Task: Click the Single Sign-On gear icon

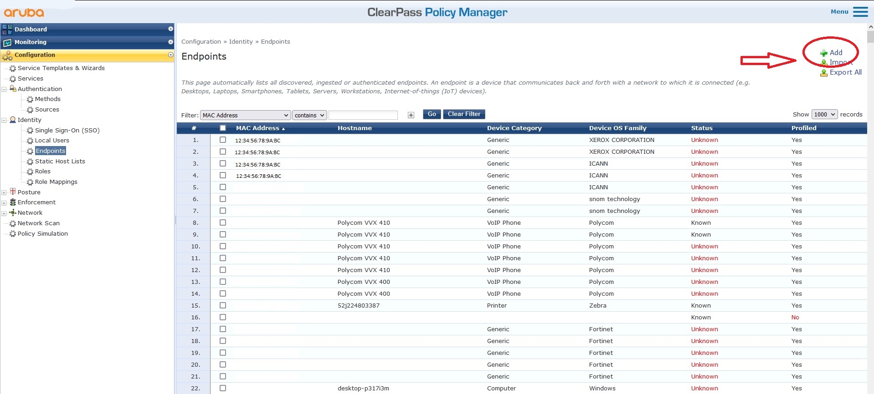Action: (x=30, y=131)
